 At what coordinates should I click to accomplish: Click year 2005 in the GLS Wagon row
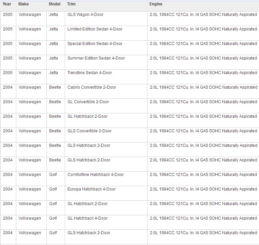pos(8,15)
